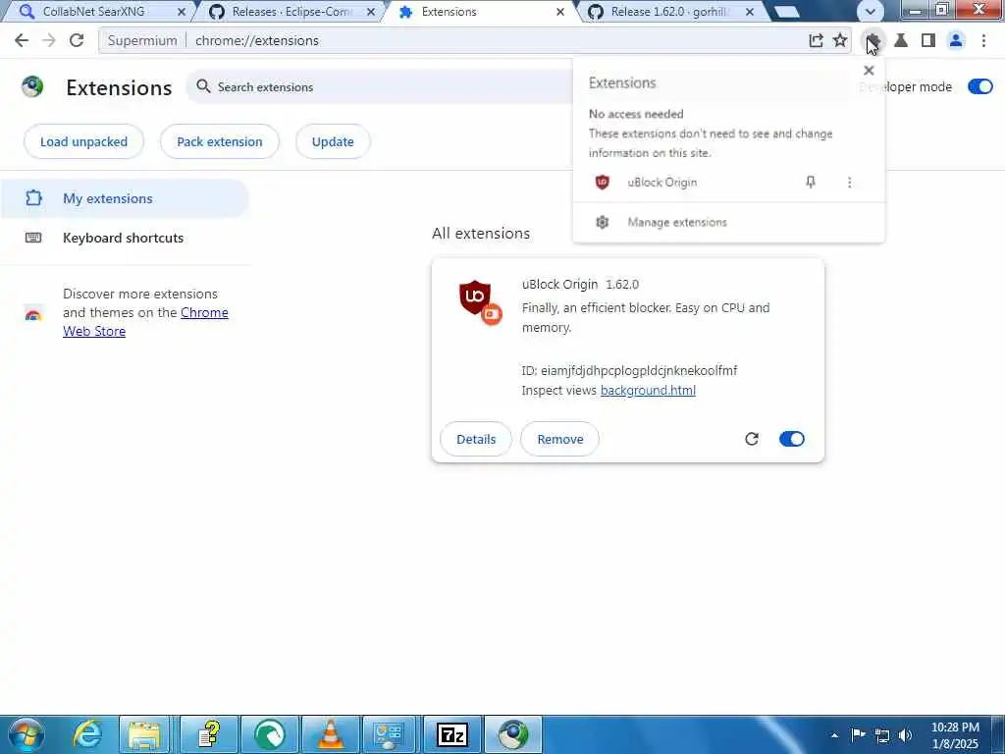Close the Releases Eclipse tab
The height and width of the screenshot is (754, 1005).
370,12
